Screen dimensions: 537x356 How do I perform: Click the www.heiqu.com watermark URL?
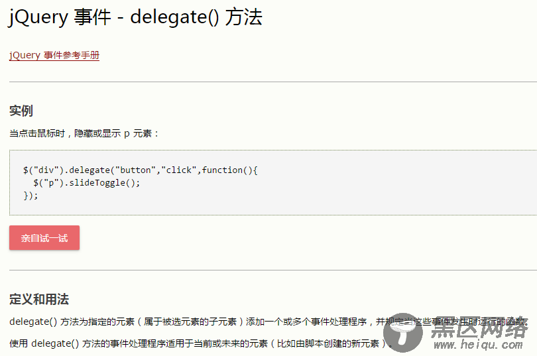[x=479, y=345]
